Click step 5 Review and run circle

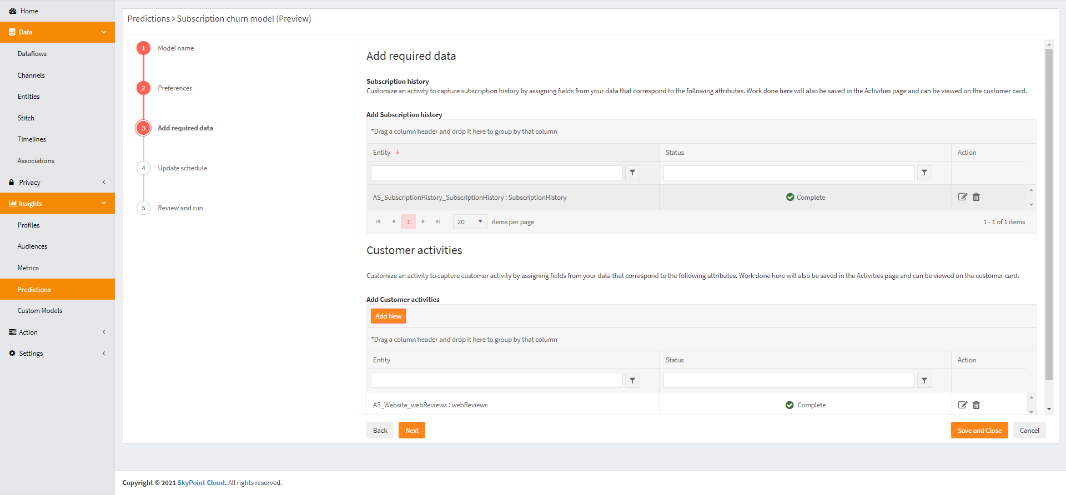pyautogui.click(x=143, y=208)
